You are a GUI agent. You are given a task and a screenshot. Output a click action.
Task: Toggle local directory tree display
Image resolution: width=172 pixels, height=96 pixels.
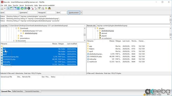coord(12,8)
